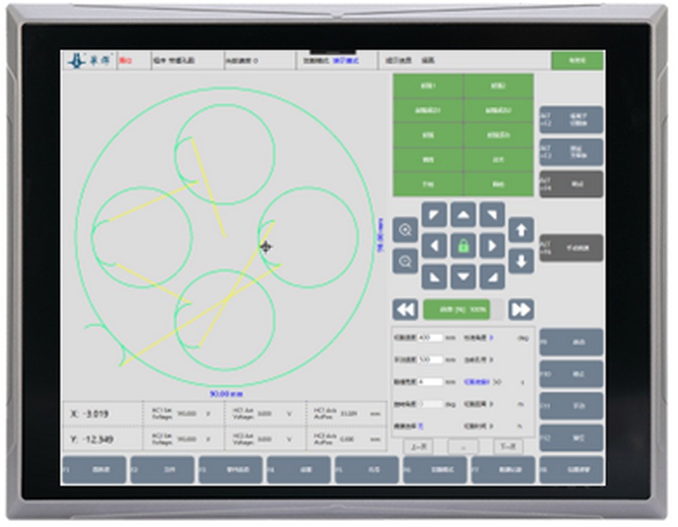Raise torch with the bold up arrow
678x527 pixels.
pyautogui.click(x=521, y=230)
